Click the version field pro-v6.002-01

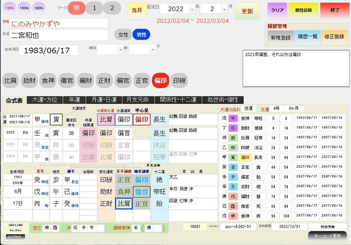click(238, 227)
